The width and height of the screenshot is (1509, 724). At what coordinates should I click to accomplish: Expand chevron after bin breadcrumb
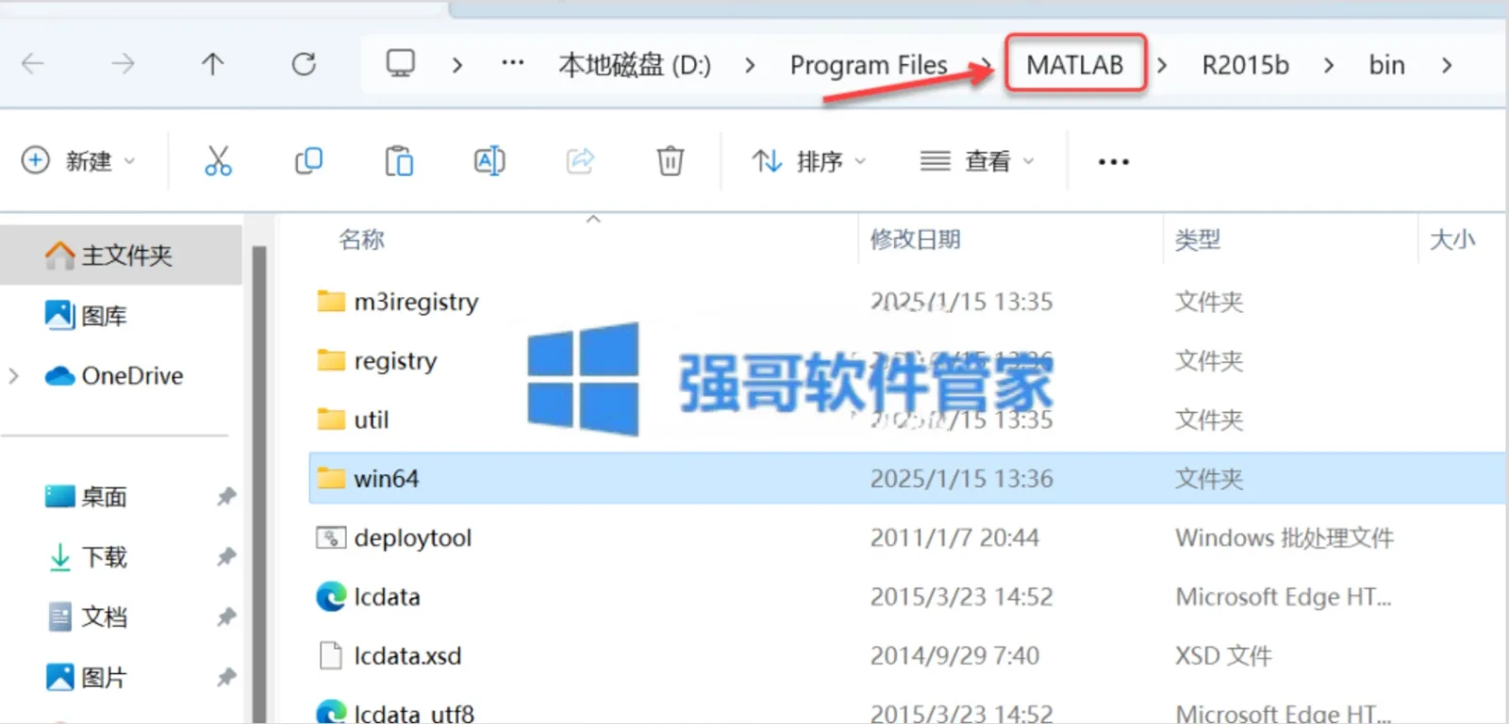pyautogui.click(x=1447, y=65)
